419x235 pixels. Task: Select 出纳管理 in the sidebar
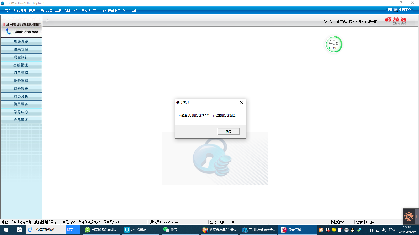21,65
